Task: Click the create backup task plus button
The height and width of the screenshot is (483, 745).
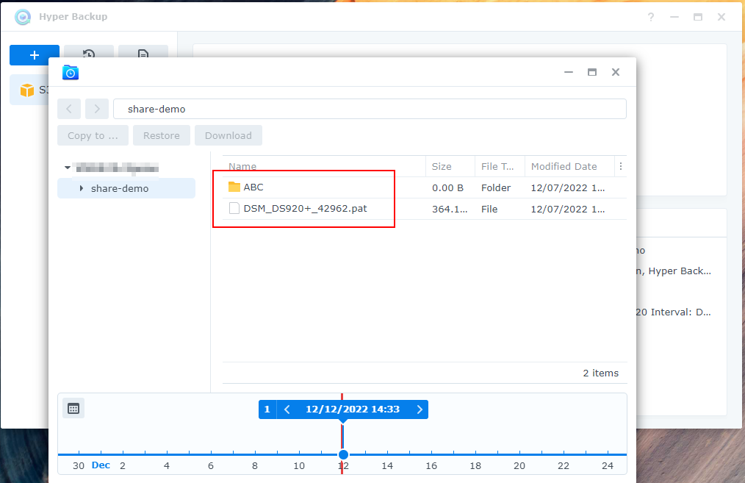Action: [x=35, y=55]
